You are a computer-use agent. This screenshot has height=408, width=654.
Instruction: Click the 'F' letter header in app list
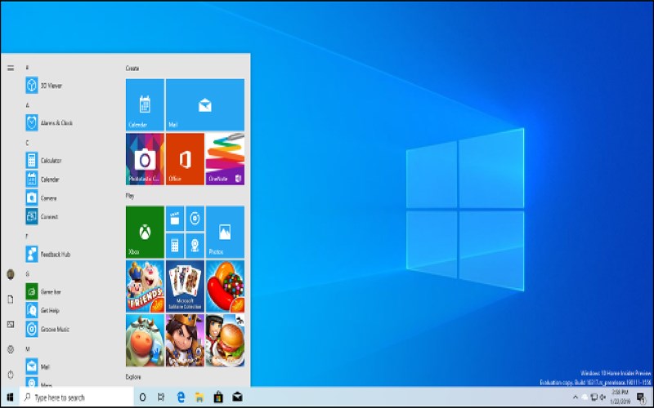pos(27,237)
